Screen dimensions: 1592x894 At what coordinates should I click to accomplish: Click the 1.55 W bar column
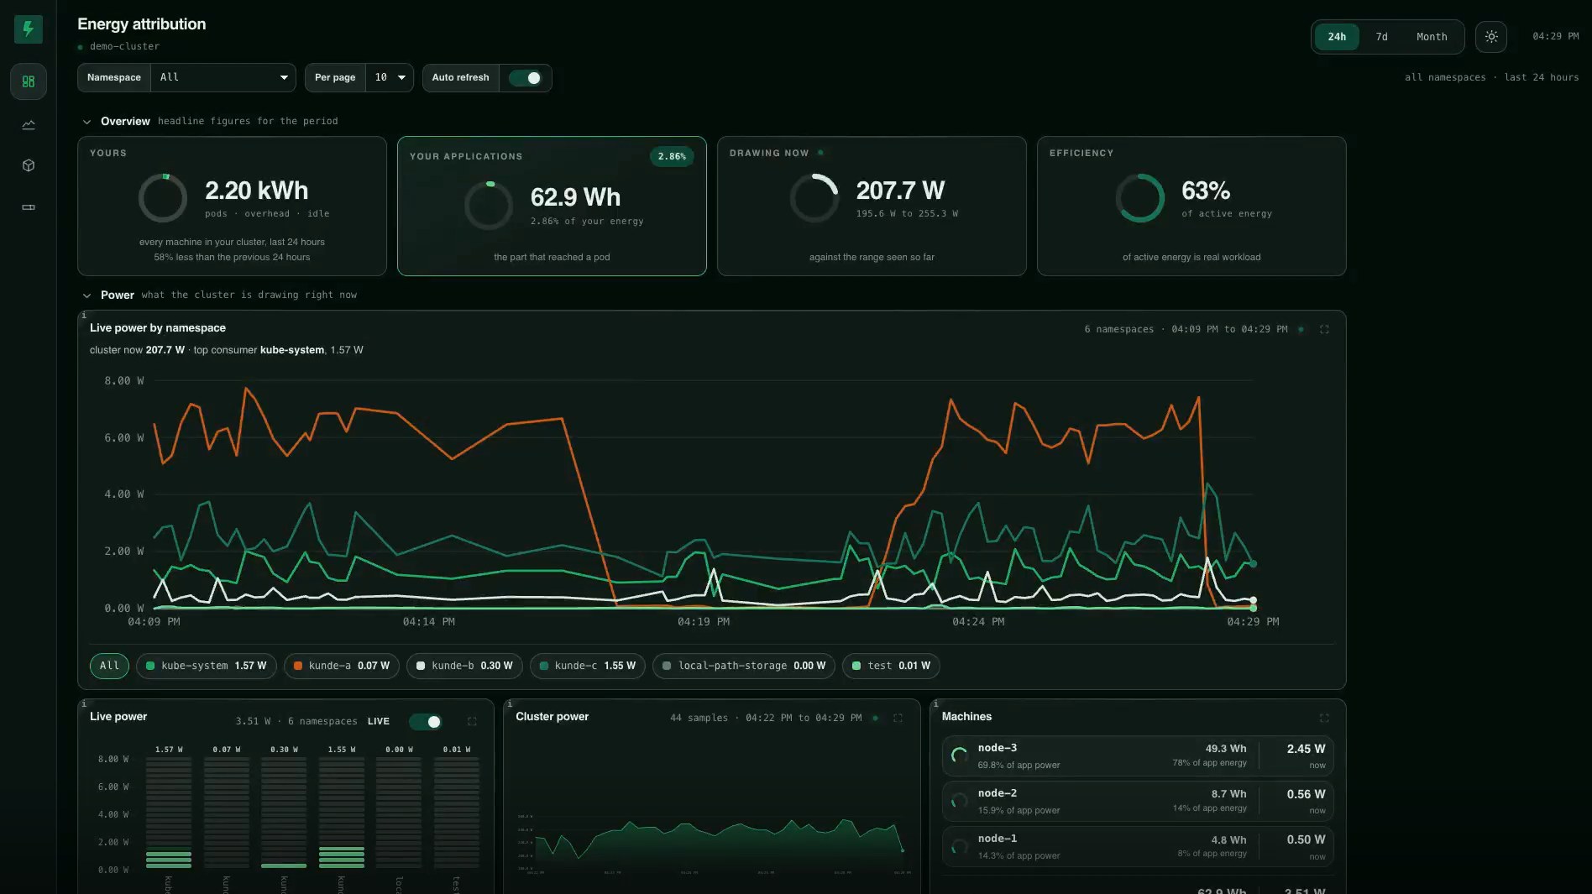pos(342,813)
